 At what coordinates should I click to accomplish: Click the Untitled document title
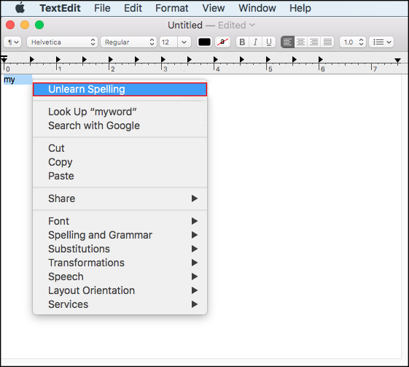click(x=185, y=25)
